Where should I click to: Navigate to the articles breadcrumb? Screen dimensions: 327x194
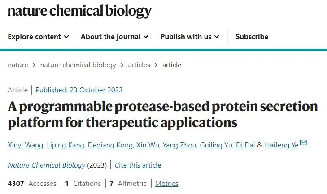(139, 65)
